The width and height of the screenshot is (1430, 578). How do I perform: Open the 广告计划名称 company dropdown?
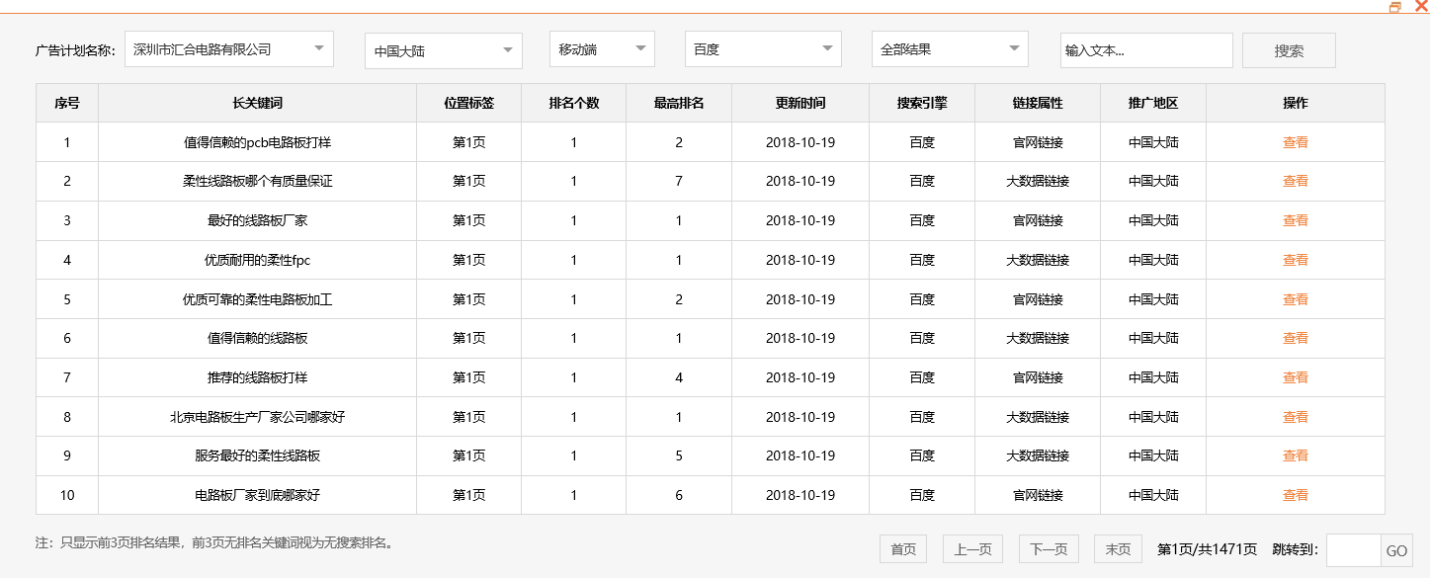click(x=227, y=48)
